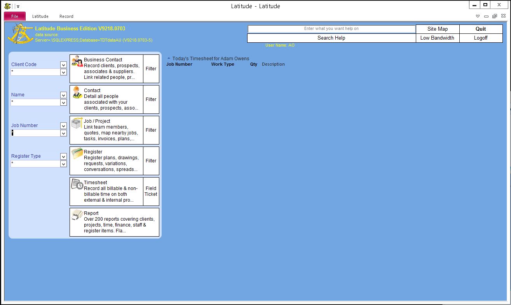Open the Timesheet clock icon
The height and width of the screenshot is (305, 511).
tap(77, 185)
